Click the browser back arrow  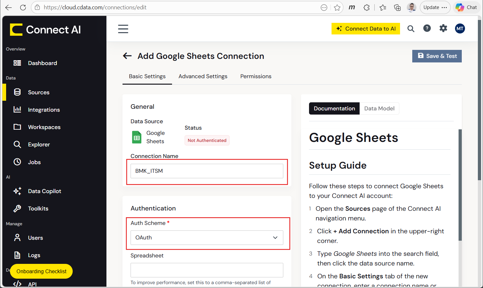point(9,7)
